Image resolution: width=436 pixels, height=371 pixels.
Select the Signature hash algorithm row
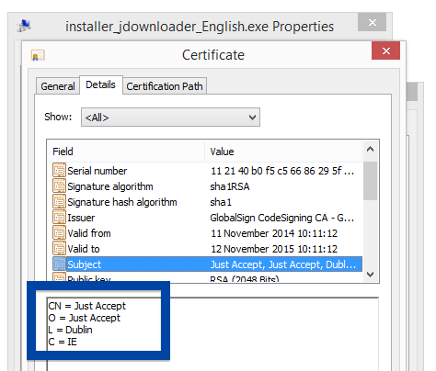pos(205,202)
